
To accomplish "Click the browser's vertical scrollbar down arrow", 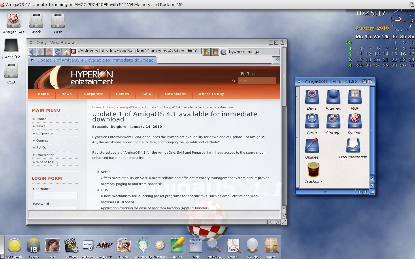I will point(284,215).
